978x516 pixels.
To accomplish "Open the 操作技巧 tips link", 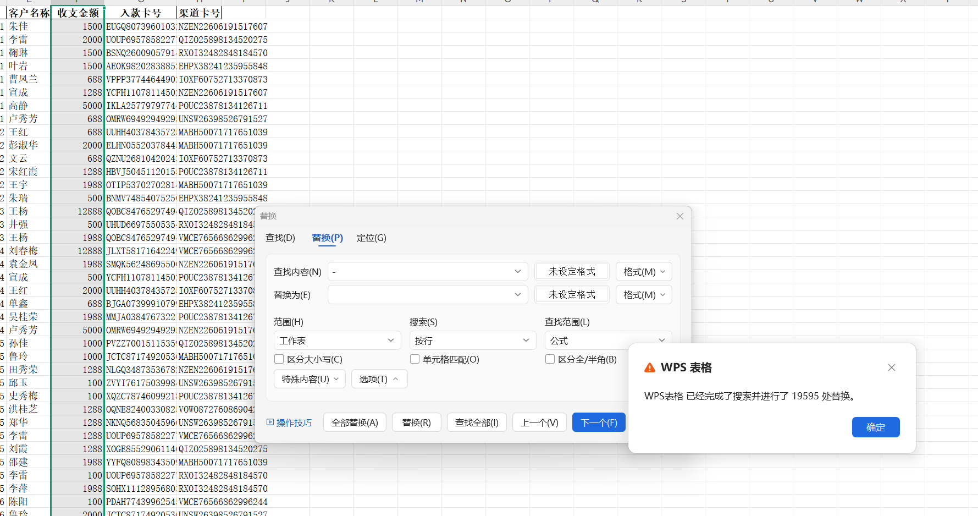I will tap(289, 422).
